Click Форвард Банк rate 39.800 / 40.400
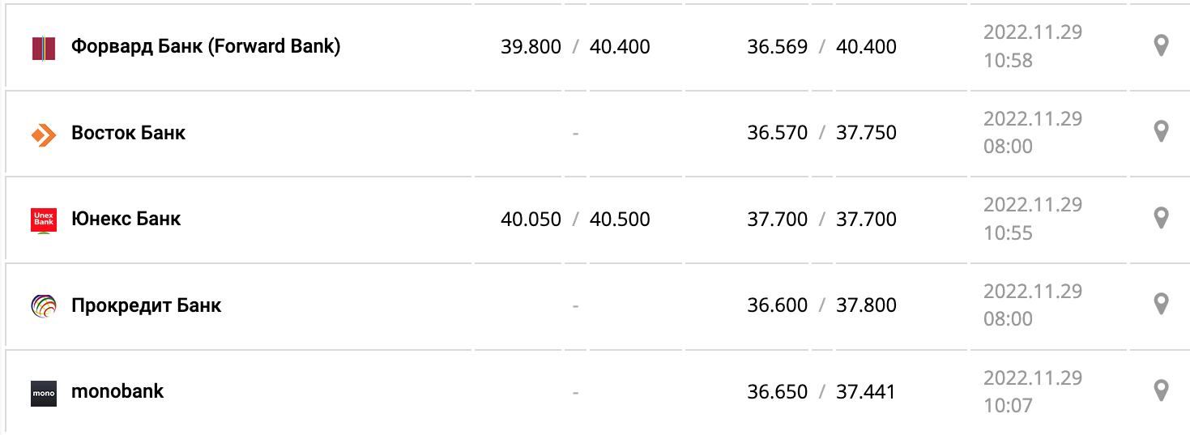The image size is (1190, 435). point(575,47)
